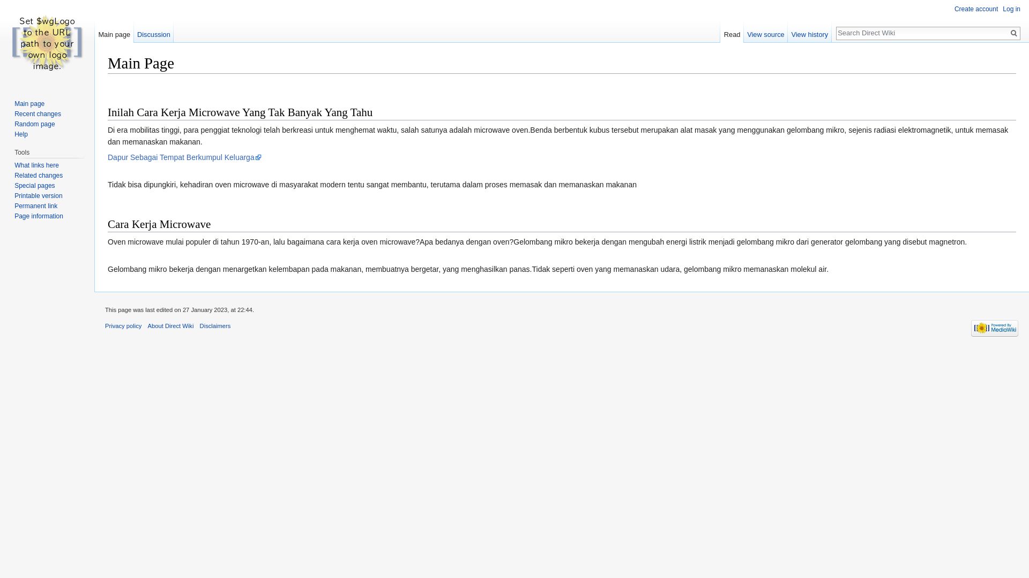
Task: Click the MediaWiki Powered icon
Action: click(994, 328)
